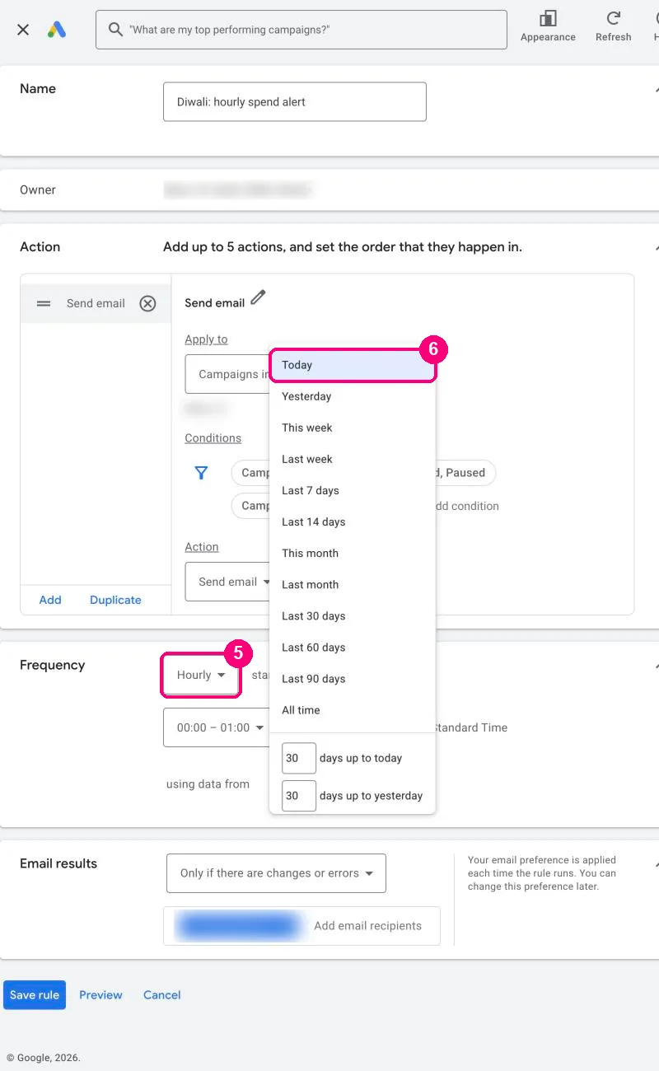Click the drag handle beside Send email
This screenshot has height=1071, width=659.
pyautogui.click(x=44, y=303)
